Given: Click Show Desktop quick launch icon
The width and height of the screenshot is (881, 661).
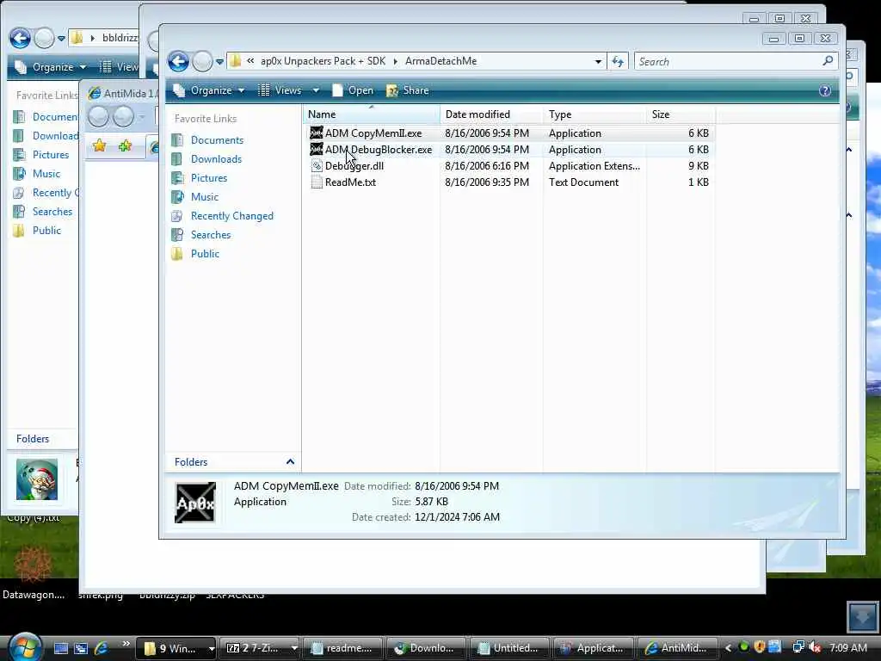Looking at the screenshot, I should click(x=61, y=648).
